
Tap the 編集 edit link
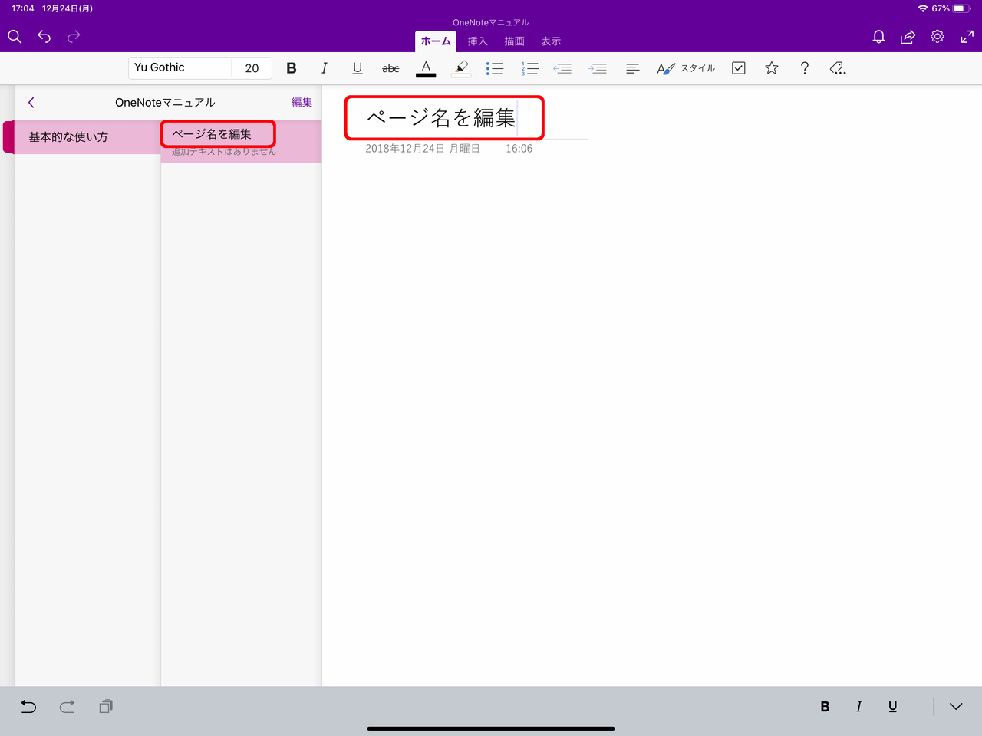[x=302, y=102]
